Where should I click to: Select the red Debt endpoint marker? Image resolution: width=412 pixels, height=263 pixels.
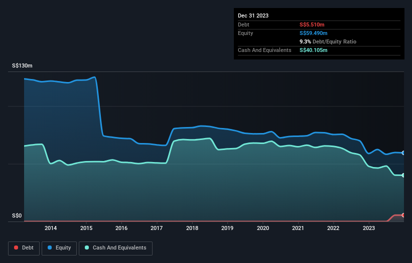click(x=403, y=215)
